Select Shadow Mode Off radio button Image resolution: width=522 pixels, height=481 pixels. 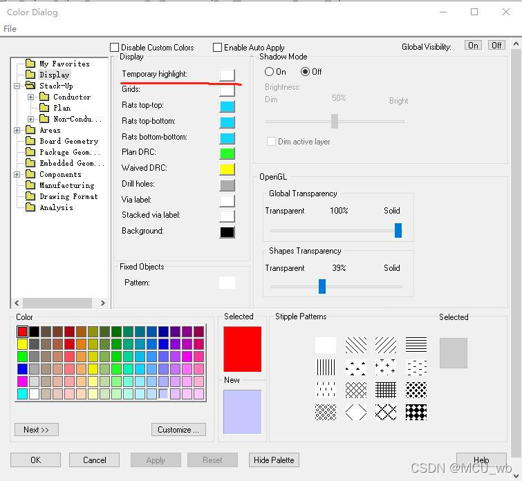[305, 72]
